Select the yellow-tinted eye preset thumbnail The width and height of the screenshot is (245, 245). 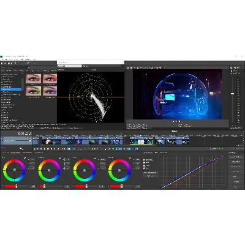[33, 91]
